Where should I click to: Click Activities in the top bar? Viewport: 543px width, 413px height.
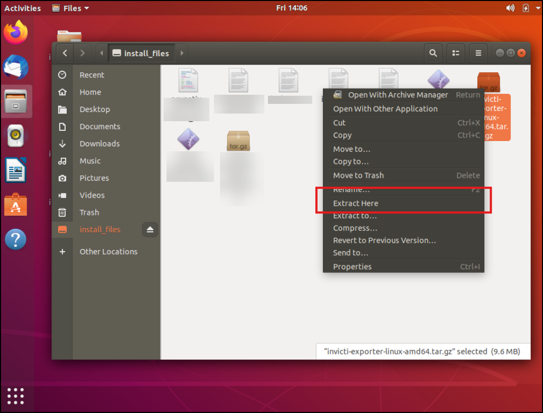[22, 8]
